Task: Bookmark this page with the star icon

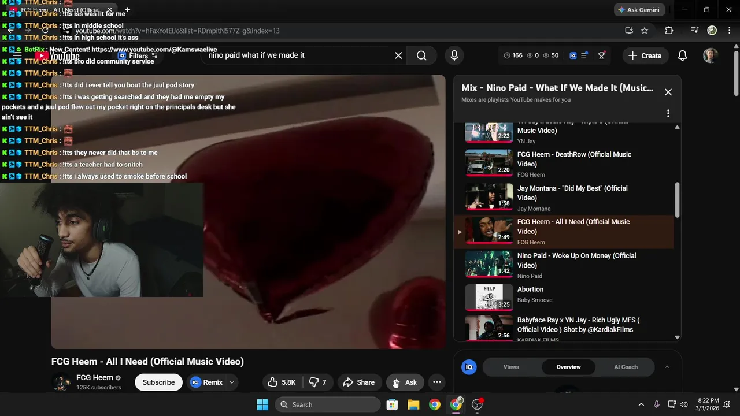Action: point(645,31)
